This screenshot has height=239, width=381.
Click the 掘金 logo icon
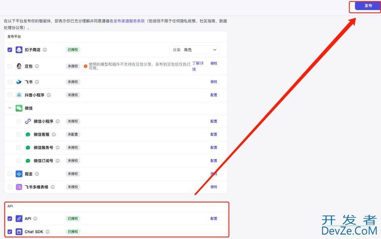click(19, 174)
